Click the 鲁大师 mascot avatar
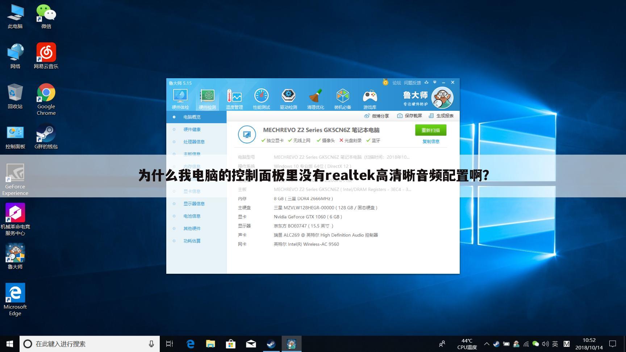626x352 pixels. tap(442, 98)
